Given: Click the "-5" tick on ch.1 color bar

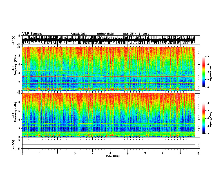Looking at the screenshot, I should click(208, 72).
